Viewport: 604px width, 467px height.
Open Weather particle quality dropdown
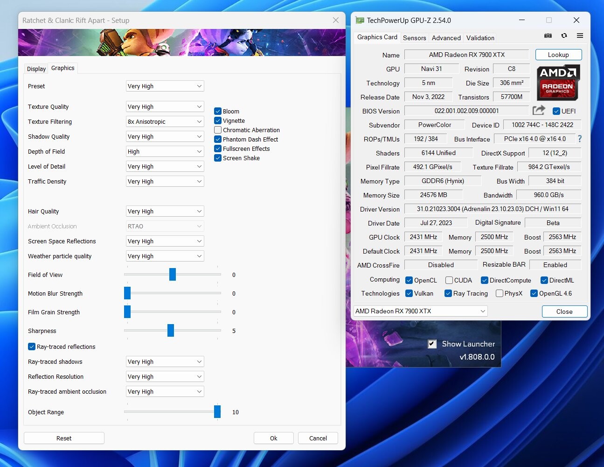(165, 256)
